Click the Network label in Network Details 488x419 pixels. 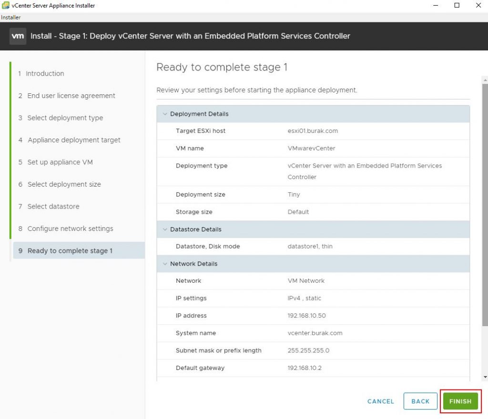click(188, 280)
